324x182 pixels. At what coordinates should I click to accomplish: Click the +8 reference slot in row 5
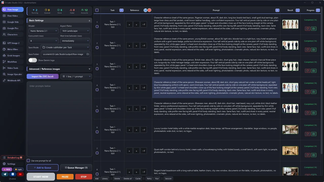click(x=144, y=109)
